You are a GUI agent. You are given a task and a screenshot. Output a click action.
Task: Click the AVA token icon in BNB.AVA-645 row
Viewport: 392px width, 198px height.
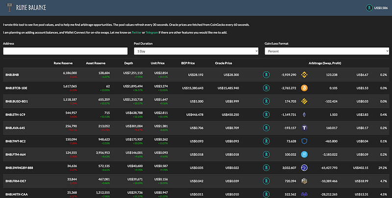(x=304, y=128)
